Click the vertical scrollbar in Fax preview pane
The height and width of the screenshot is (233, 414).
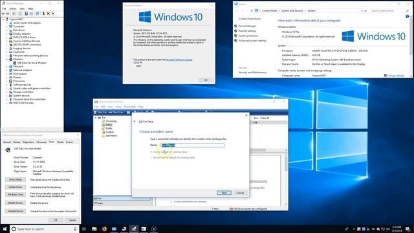pos(286,180)
